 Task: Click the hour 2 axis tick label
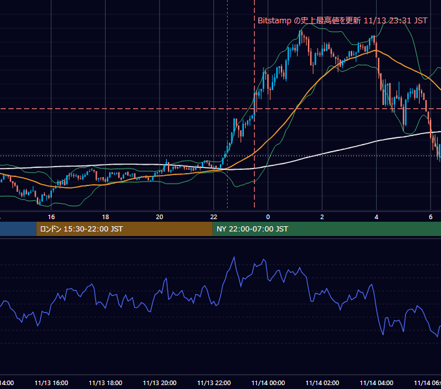(322, 217)
